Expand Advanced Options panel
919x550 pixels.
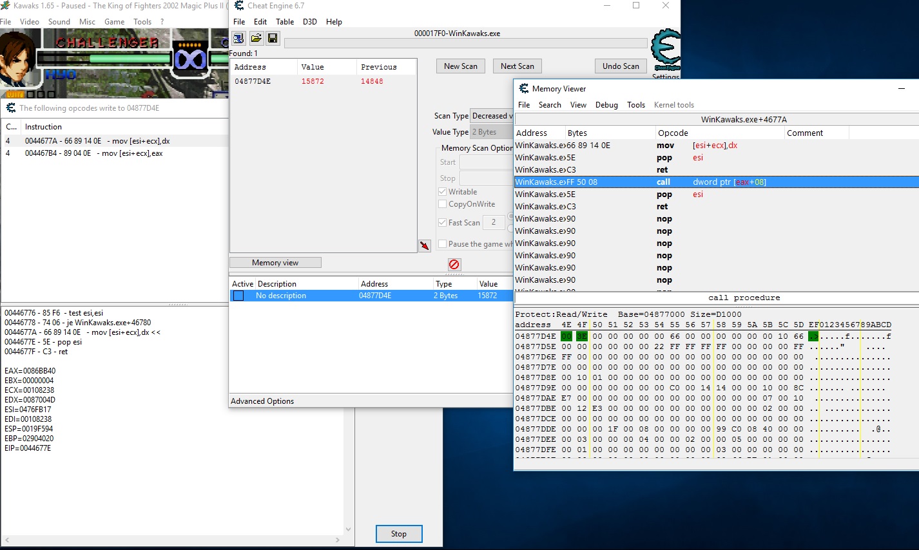point(262,401)
